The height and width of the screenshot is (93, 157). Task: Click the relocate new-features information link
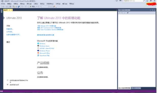46,35
